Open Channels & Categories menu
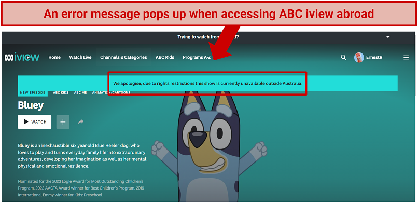 click(x=123, y=57)
